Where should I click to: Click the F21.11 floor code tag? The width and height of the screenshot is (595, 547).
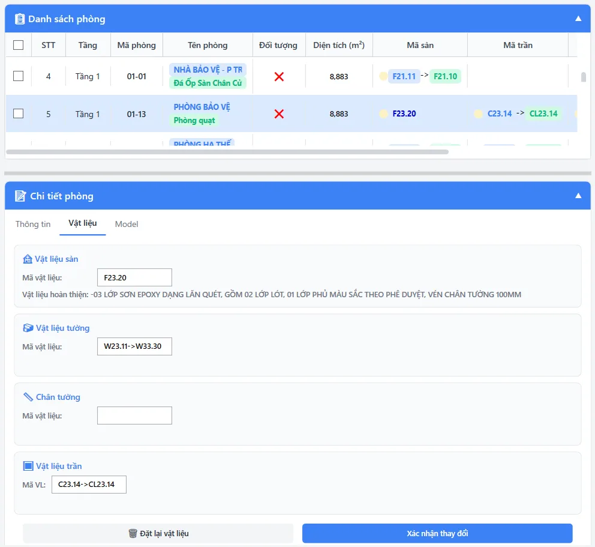[x=404, y=76]
